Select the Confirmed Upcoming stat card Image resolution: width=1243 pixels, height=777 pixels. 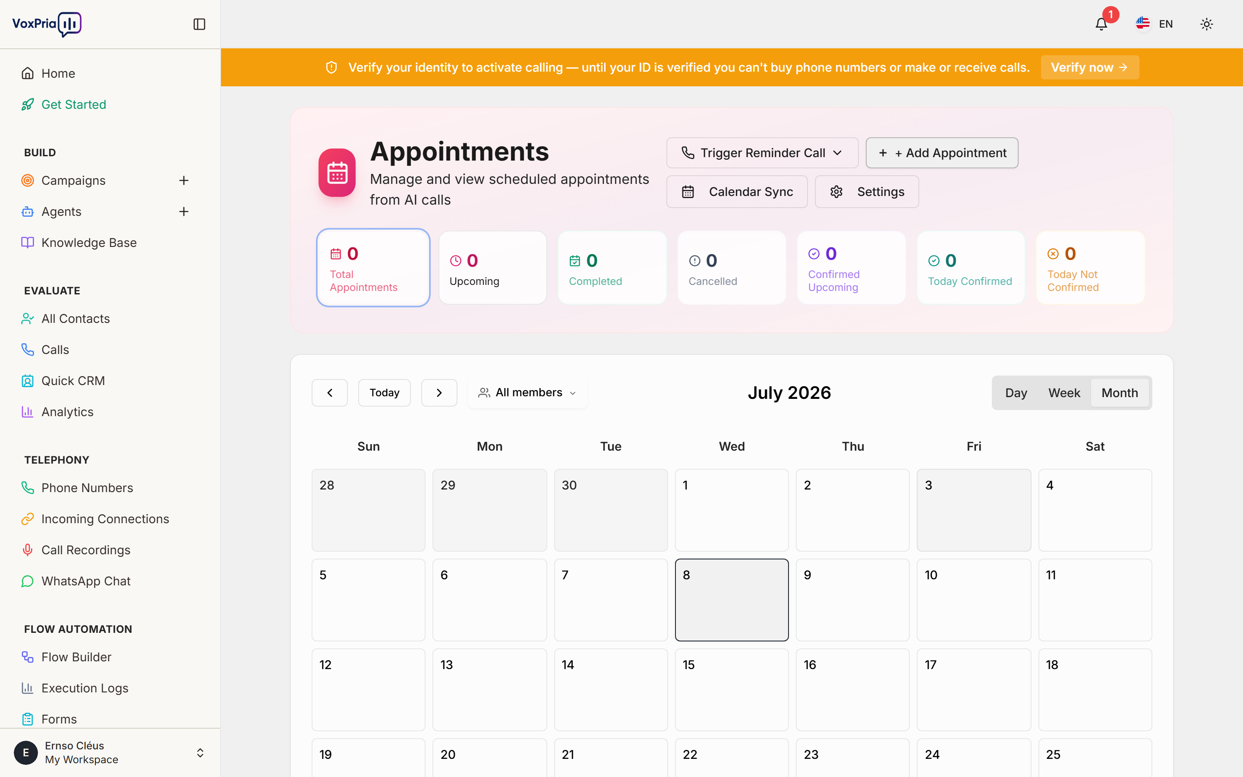tap(851, 268)
